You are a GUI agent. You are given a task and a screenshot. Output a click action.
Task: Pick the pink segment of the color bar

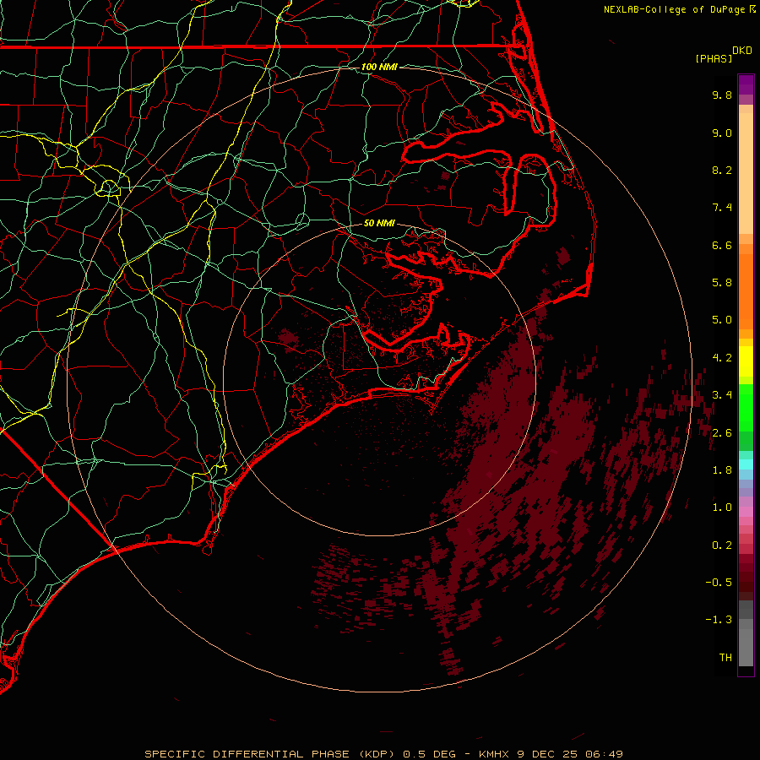click(x=746, y=512)
